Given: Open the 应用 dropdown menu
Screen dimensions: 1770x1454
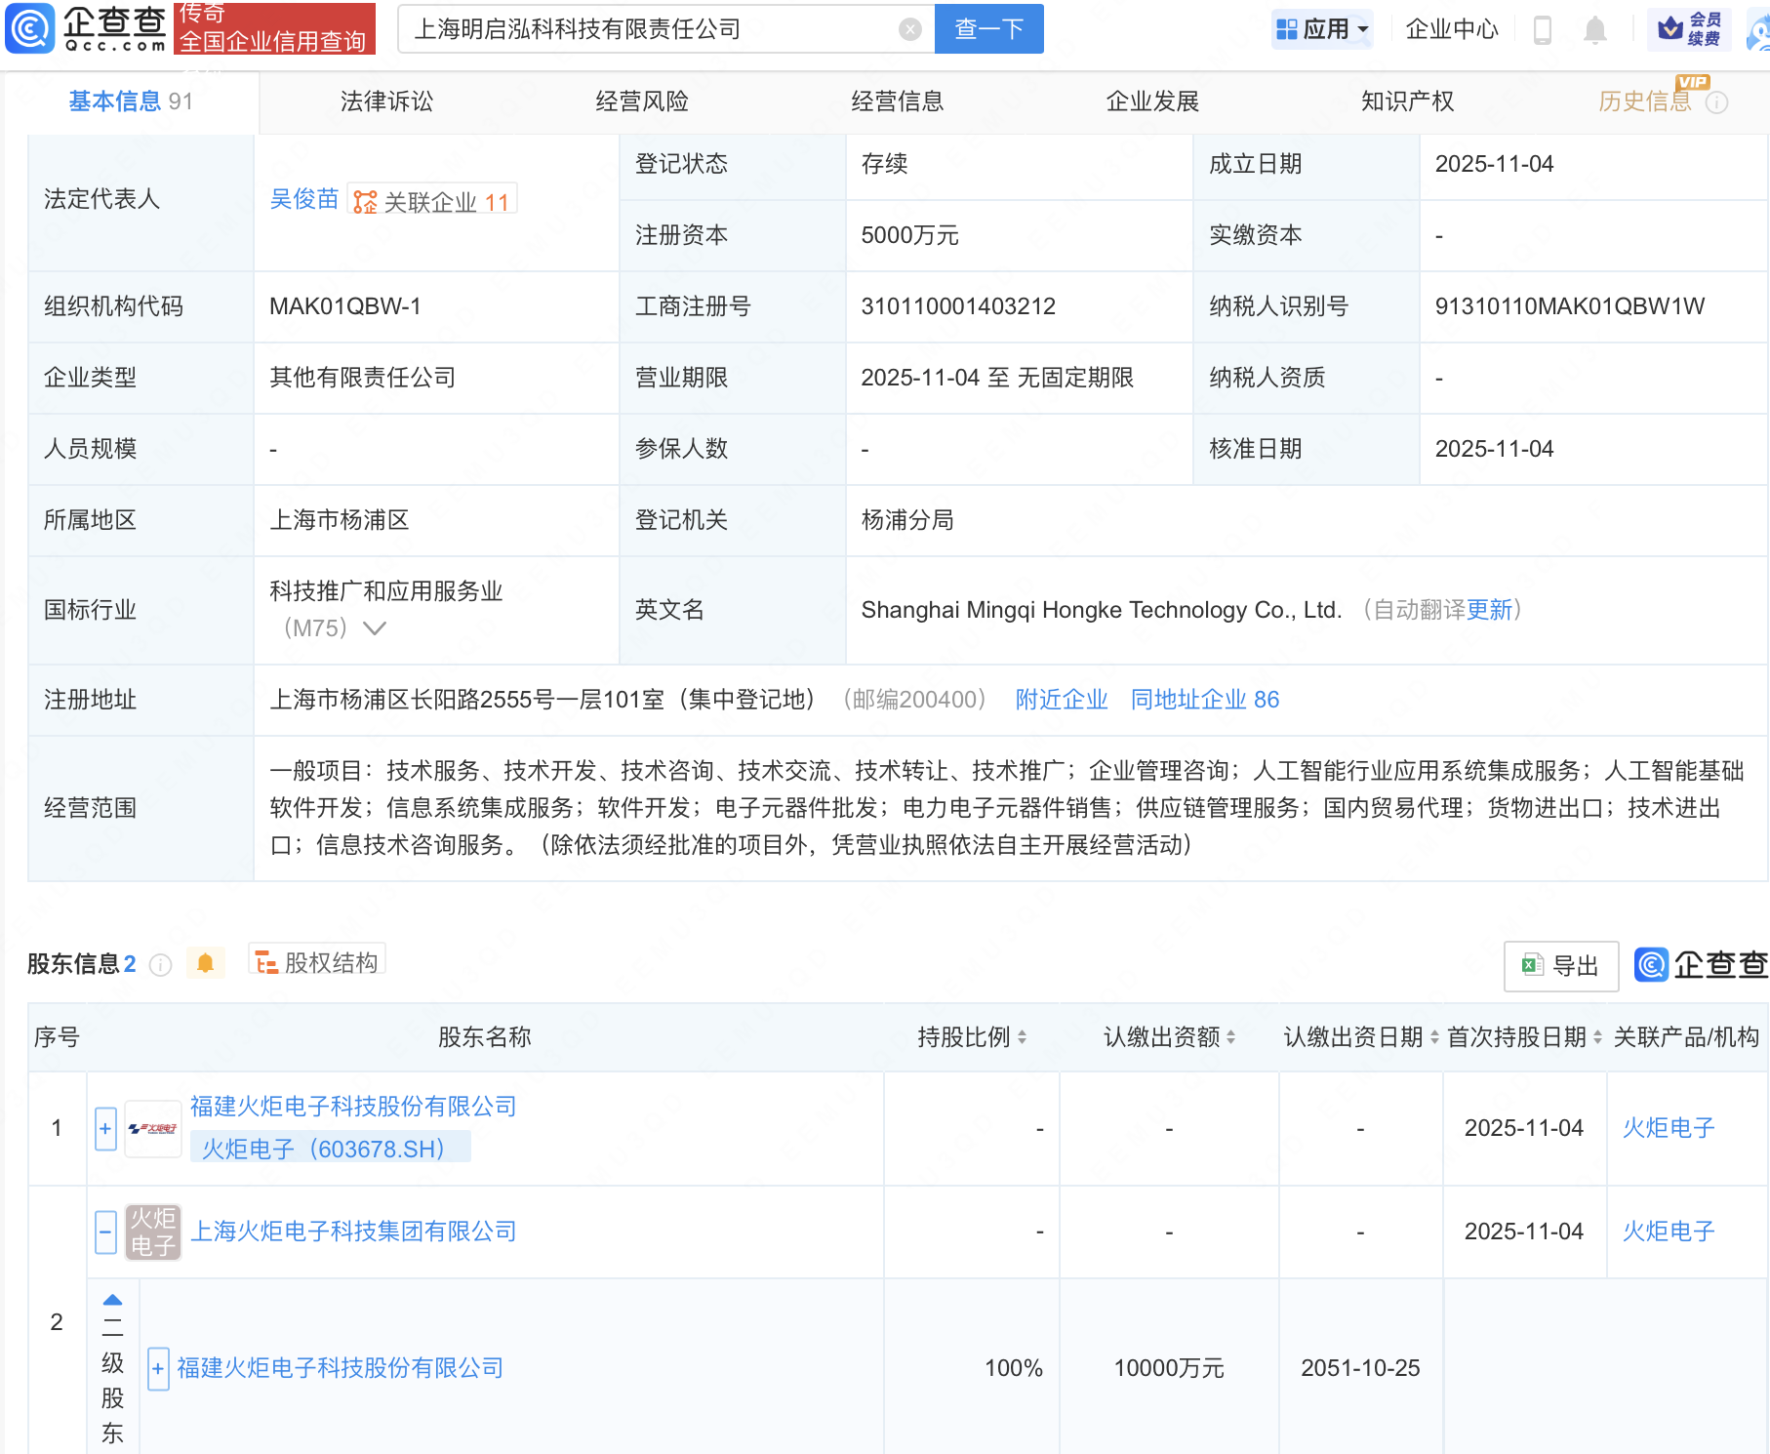Looking at the screenshot, I should click(x=1322, y=28).
